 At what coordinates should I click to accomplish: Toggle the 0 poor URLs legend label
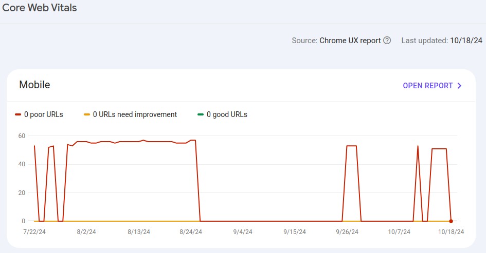pyautogui.click(x=43, y=114)
